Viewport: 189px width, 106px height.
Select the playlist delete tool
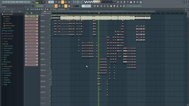[35, 9]
